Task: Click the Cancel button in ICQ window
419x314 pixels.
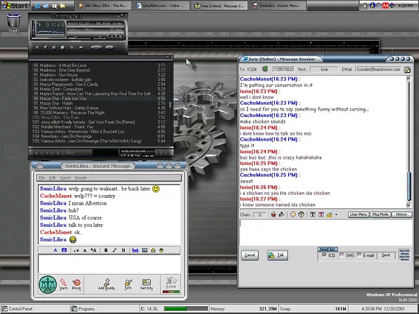Action: coord(249,255)
